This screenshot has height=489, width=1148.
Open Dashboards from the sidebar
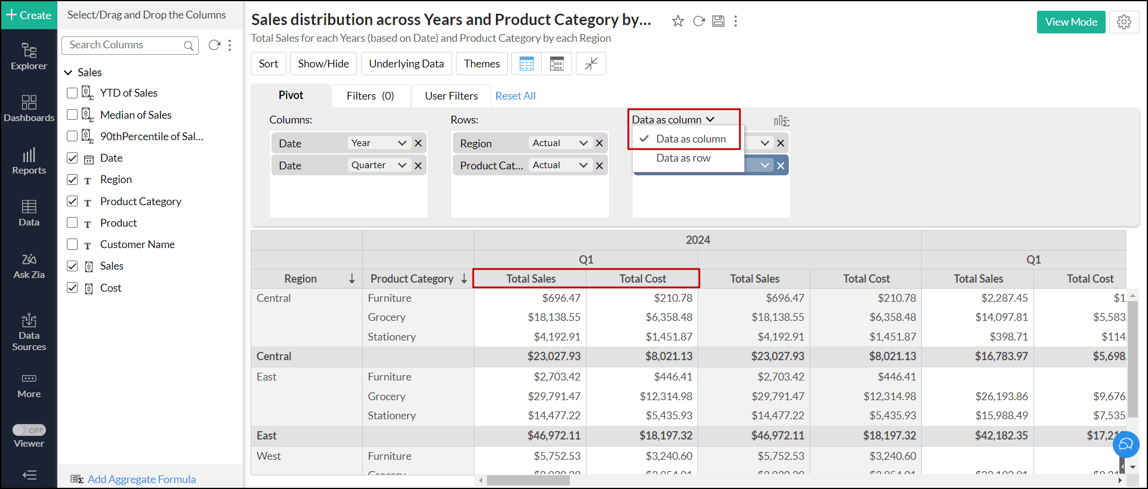coord(29,109)
